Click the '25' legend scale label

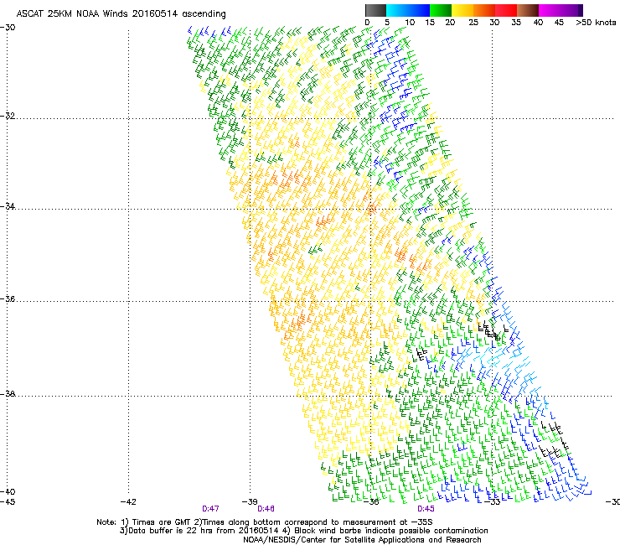[x=473, y=23]
